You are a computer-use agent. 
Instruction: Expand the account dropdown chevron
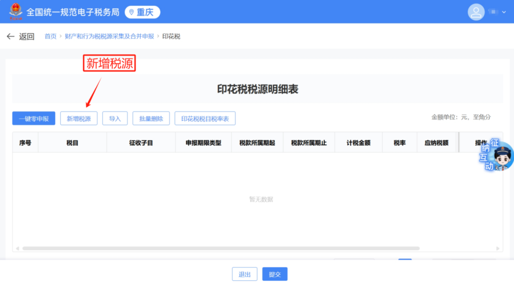[x=504, y=12]
